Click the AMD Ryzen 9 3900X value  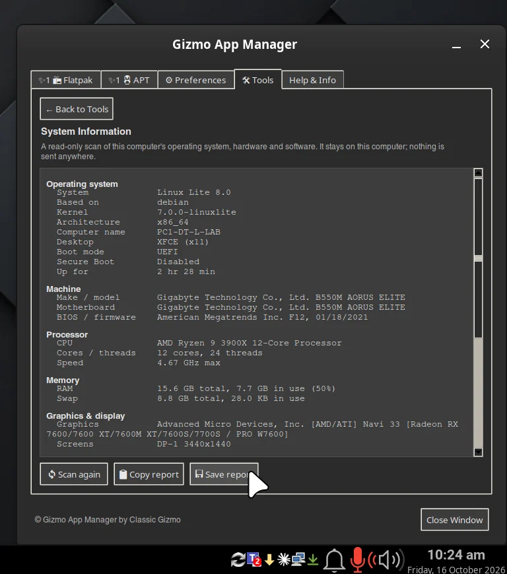tap(249, 343)
